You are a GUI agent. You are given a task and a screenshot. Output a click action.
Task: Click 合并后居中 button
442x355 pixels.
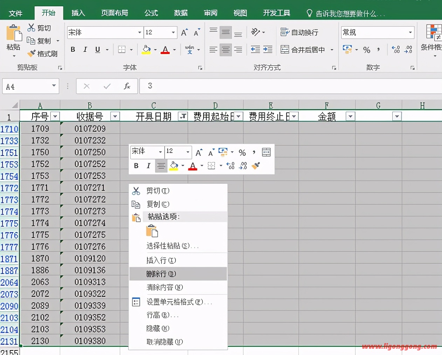point(303,49)
